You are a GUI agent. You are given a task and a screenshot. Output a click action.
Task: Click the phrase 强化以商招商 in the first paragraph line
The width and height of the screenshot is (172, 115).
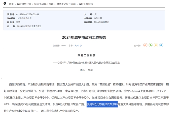[17, 84]
